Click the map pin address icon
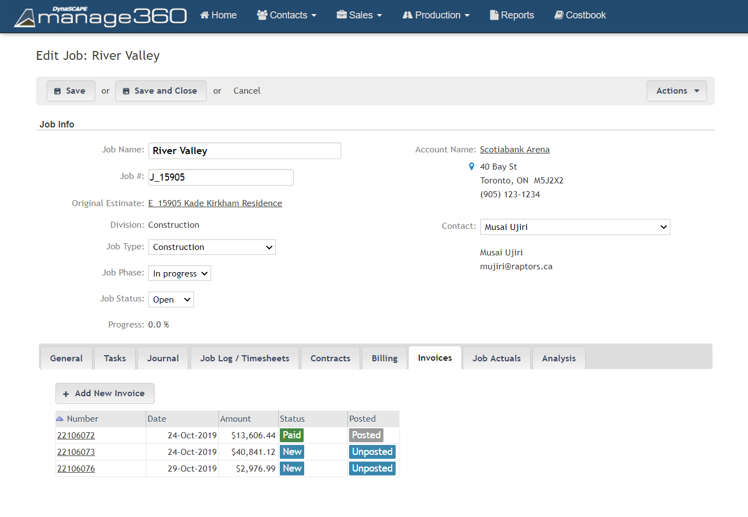Screen dimensions: 748x517 472,167
